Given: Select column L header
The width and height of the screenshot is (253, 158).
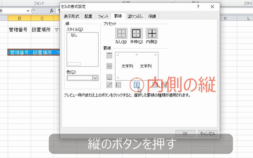Looking at the screenshot, I should (249, 18).
